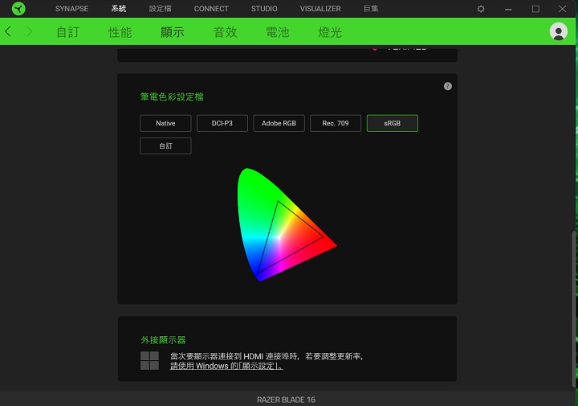Open the VISUALIZER tab
This screenshot has height=406, width=578.
coord(320,9)
